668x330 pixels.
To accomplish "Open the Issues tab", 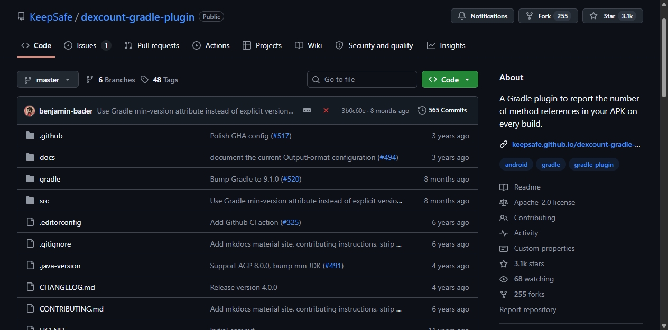I will pos(87,45).
